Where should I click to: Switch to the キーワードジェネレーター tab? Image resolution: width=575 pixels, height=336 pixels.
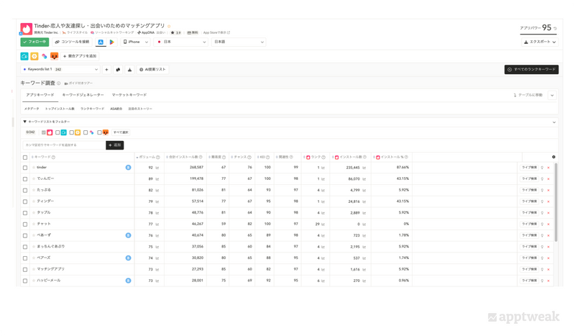click(x=83, y=95)
